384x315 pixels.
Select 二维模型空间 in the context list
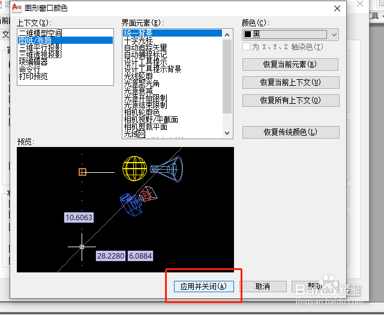pyautogui.click(x=65, y=33)
